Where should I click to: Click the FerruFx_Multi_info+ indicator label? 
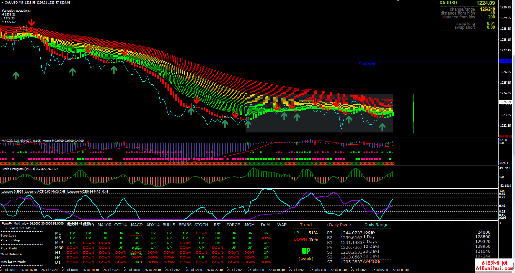pos(15,224)
